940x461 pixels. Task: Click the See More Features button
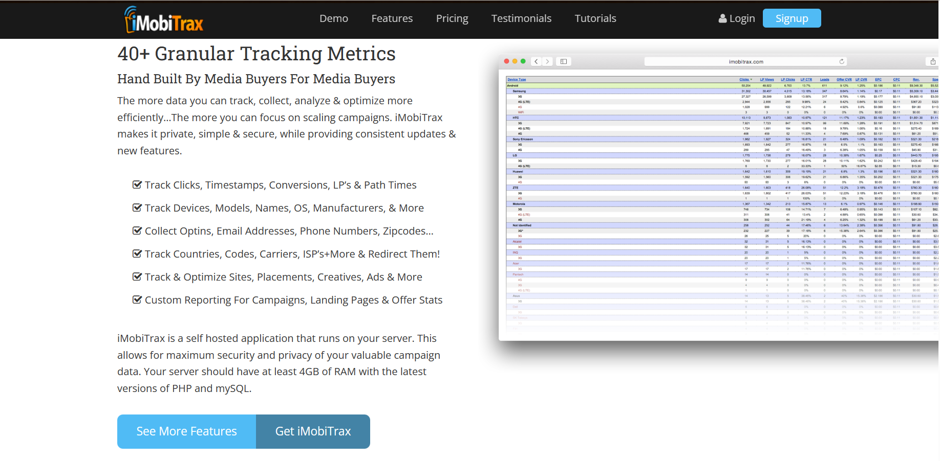186,431
